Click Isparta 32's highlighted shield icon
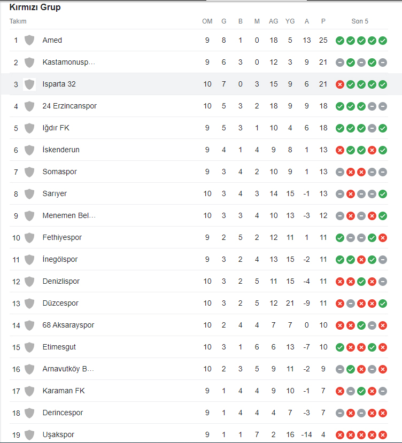 click(x=29, y=84)
